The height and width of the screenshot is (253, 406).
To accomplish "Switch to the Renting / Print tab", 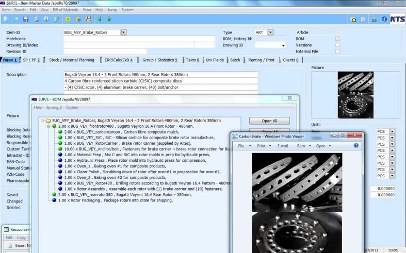I will (x=261, y=60).
